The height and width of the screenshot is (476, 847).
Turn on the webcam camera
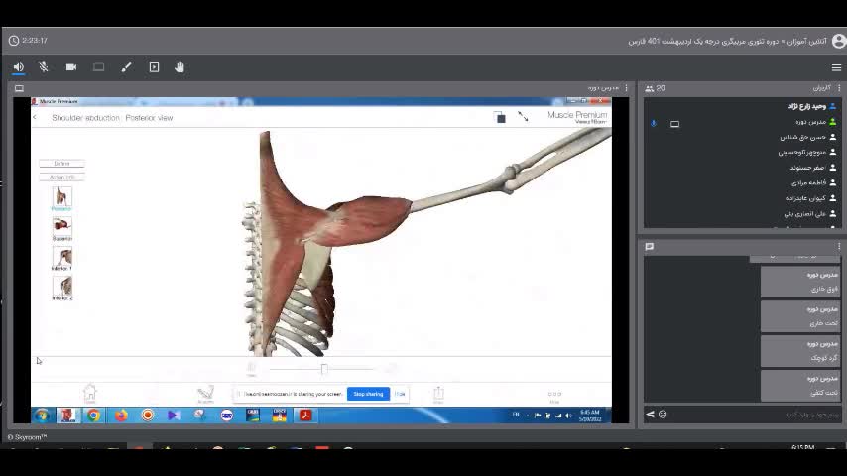tap(71, 67)
